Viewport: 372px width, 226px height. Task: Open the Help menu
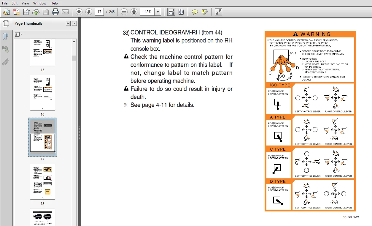pos(54,3)
